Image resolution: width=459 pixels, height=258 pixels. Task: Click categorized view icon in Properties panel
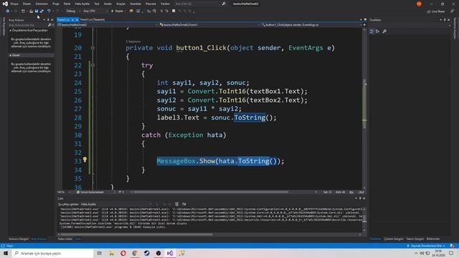pyautogui.click(x=372, y=32)
